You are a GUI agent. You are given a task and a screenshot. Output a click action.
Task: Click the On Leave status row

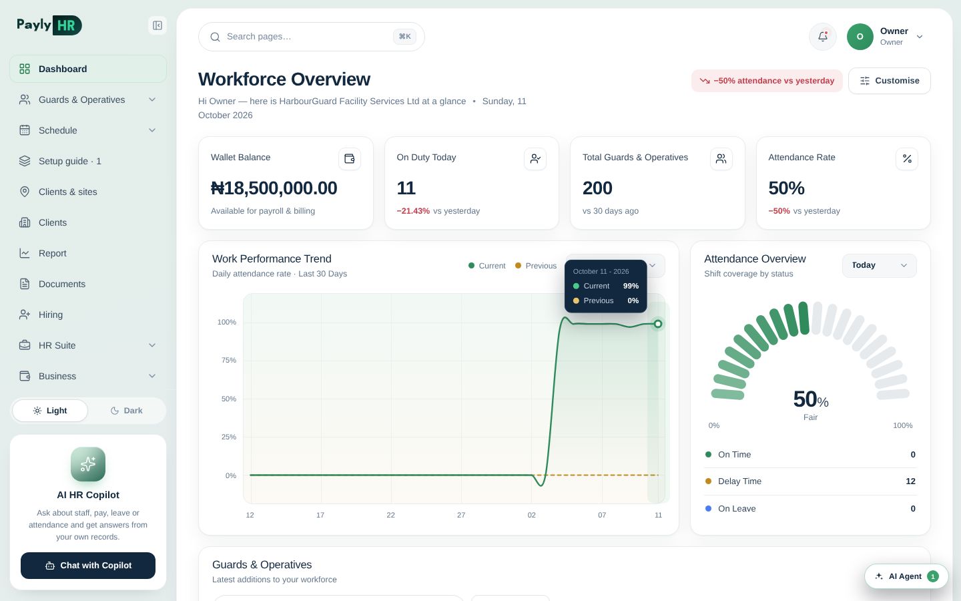(x=810, y=509)
